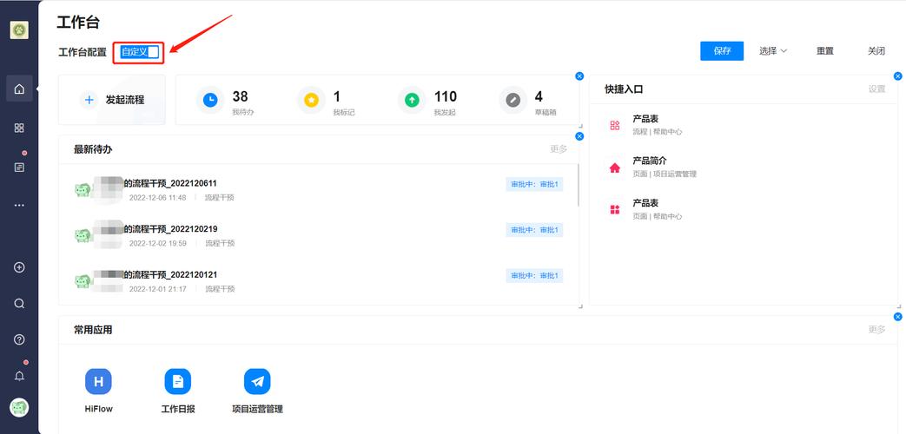Open the help question mark icon
906x434 pixels.
click(x=19, y=339)
